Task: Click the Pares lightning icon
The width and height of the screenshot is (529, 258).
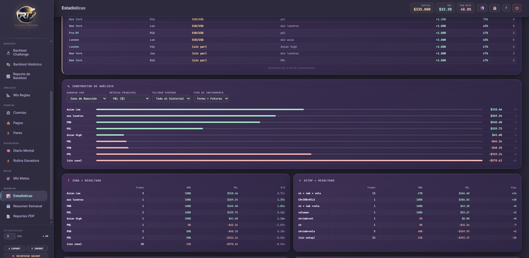Action: 8,133
